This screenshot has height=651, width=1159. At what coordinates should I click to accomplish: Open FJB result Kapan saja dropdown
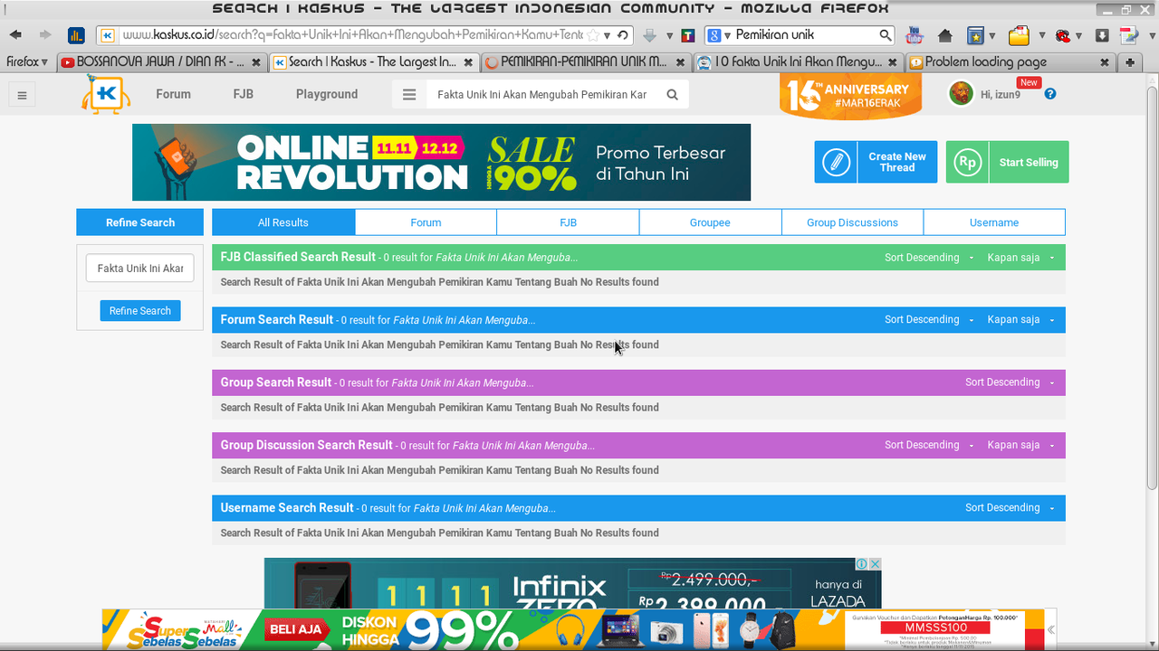[x=1020, y=258]
